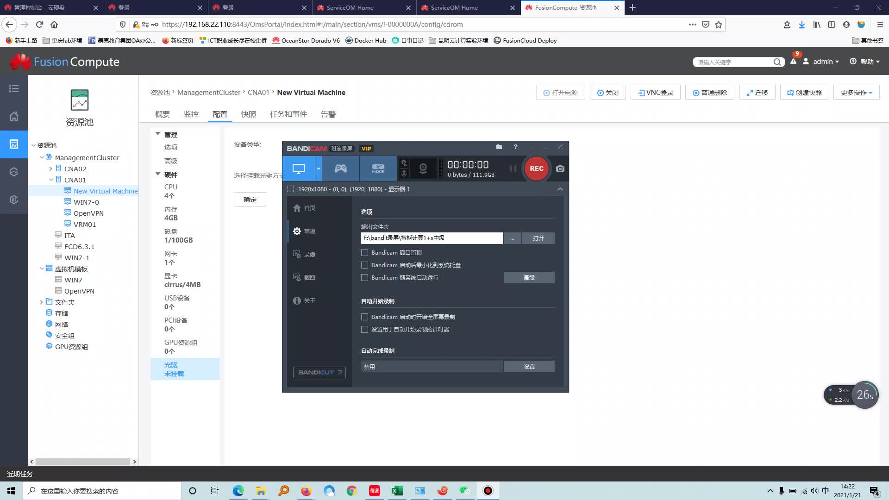
Task: Open BANDICUT link button
Action: (319, 372)
